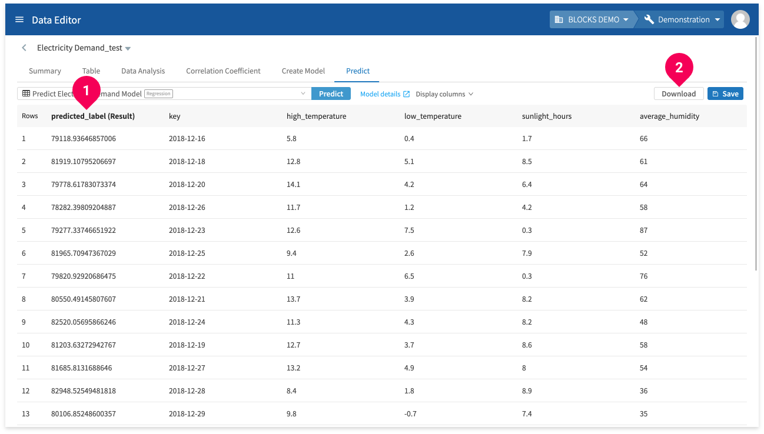
Task: Click high_temperature value 13.7
Action: click(x=294, y=299)
